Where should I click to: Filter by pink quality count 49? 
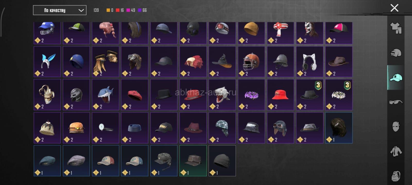click(131, 10)
